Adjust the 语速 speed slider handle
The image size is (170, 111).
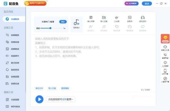[50, 28]
